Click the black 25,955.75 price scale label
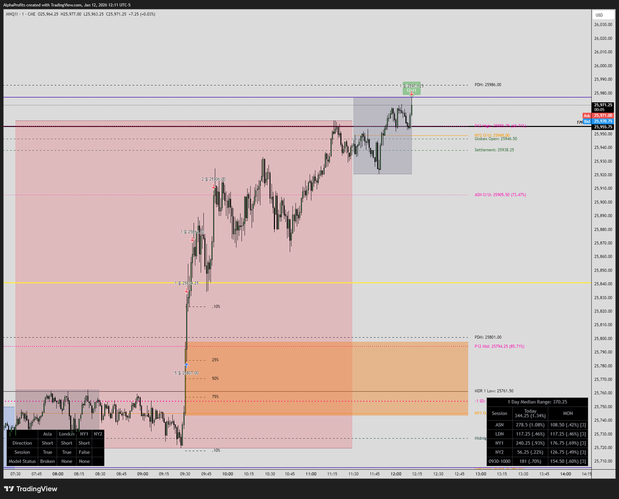This screenshot has height=499, width=619. click(603, 127)
